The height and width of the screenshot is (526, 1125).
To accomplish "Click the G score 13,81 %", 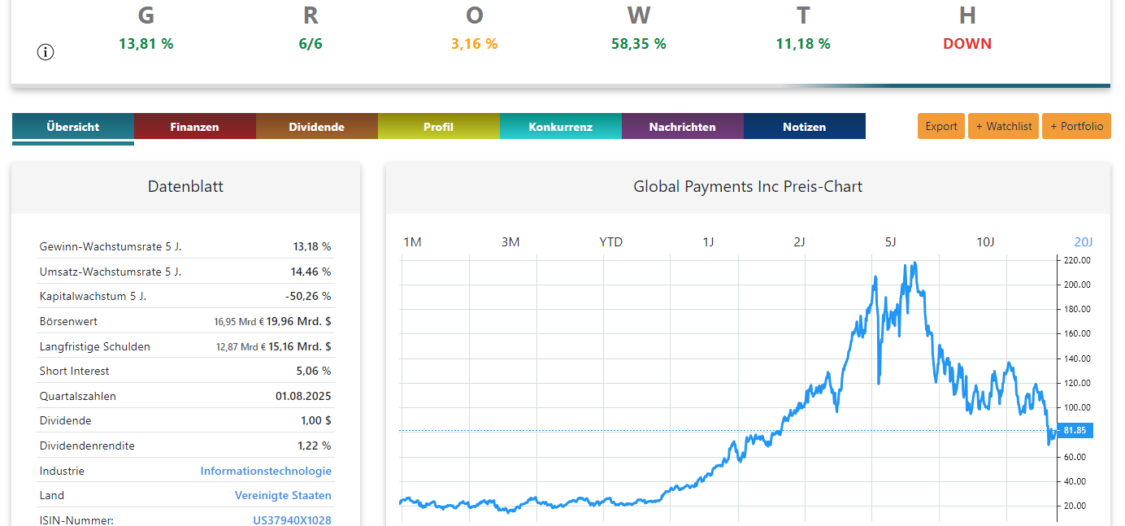I will click(146, 44).
